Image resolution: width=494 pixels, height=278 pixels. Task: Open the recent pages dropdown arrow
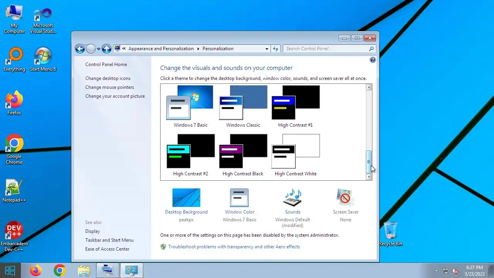point(98,49)
